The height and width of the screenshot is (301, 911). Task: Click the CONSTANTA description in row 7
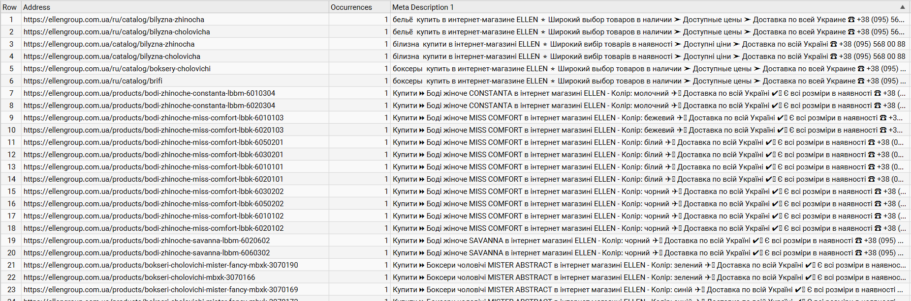point(650,93)
